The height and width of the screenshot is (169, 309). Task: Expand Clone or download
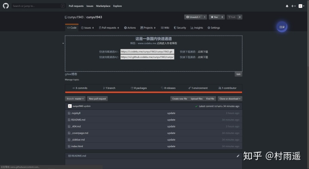click(230, 99)
